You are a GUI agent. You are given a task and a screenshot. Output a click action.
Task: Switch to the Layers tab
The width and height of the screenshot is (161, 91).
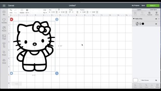pos(139,10)
